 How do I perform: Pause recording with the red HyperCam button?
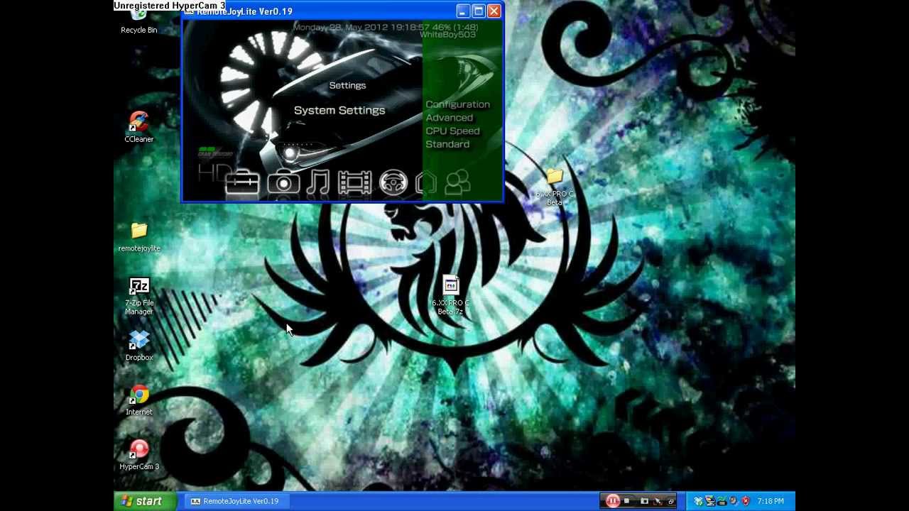613,501
